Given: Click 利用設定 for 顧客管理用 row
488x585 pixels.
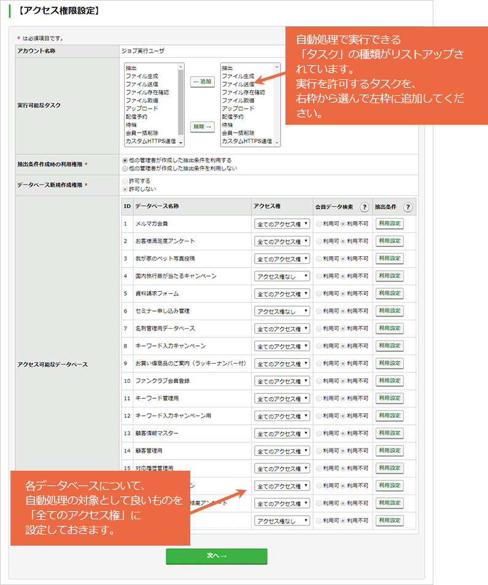Looking at the screenshot, I should pos(390,450).
